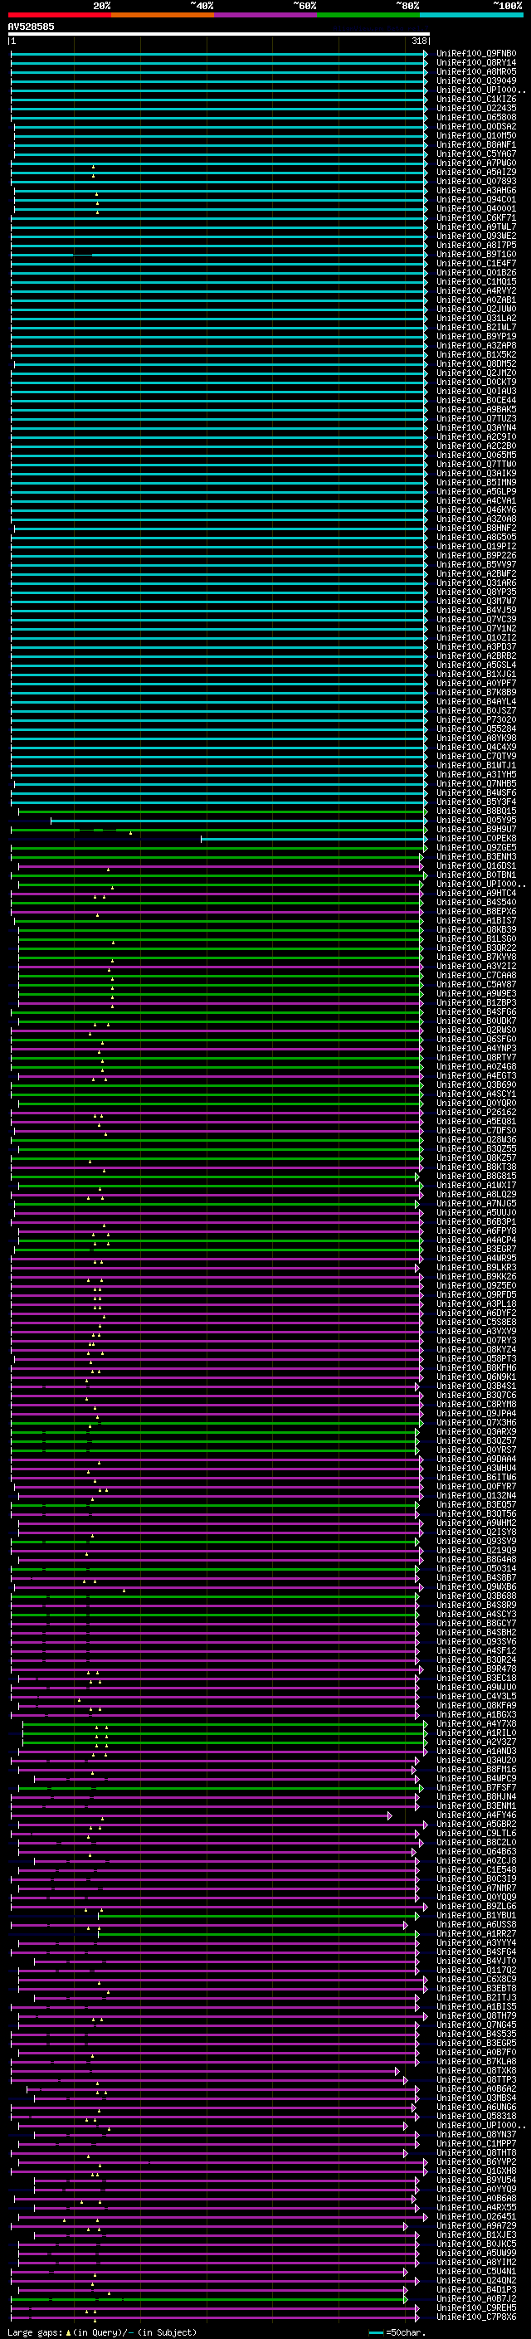Click label UniRef100_C9REH5
531x2339 pixels.
click(x=476, y=2307)
